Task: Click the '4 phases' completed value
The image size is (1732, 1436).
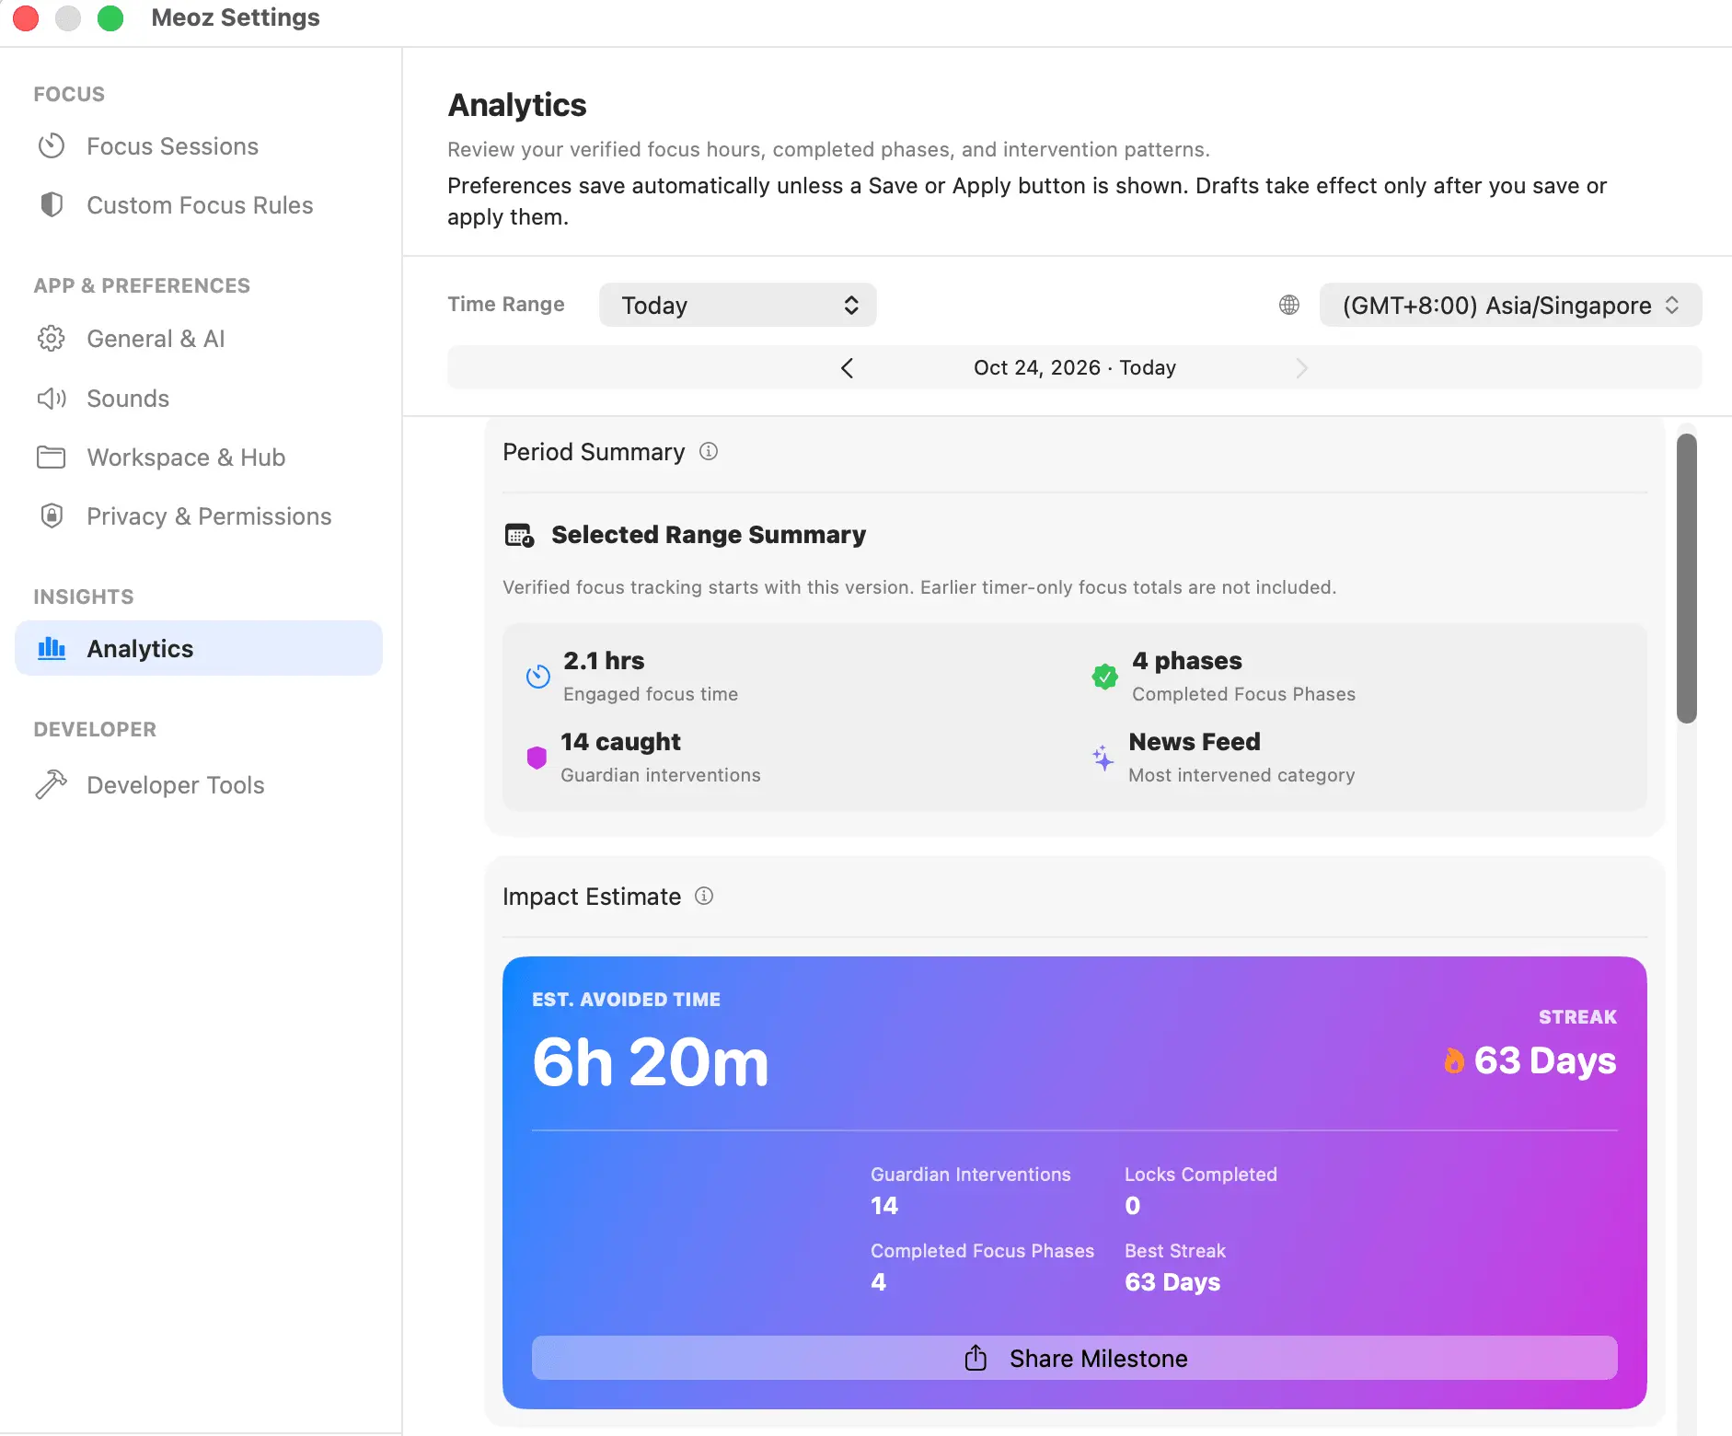Action: pos(1187,661)
